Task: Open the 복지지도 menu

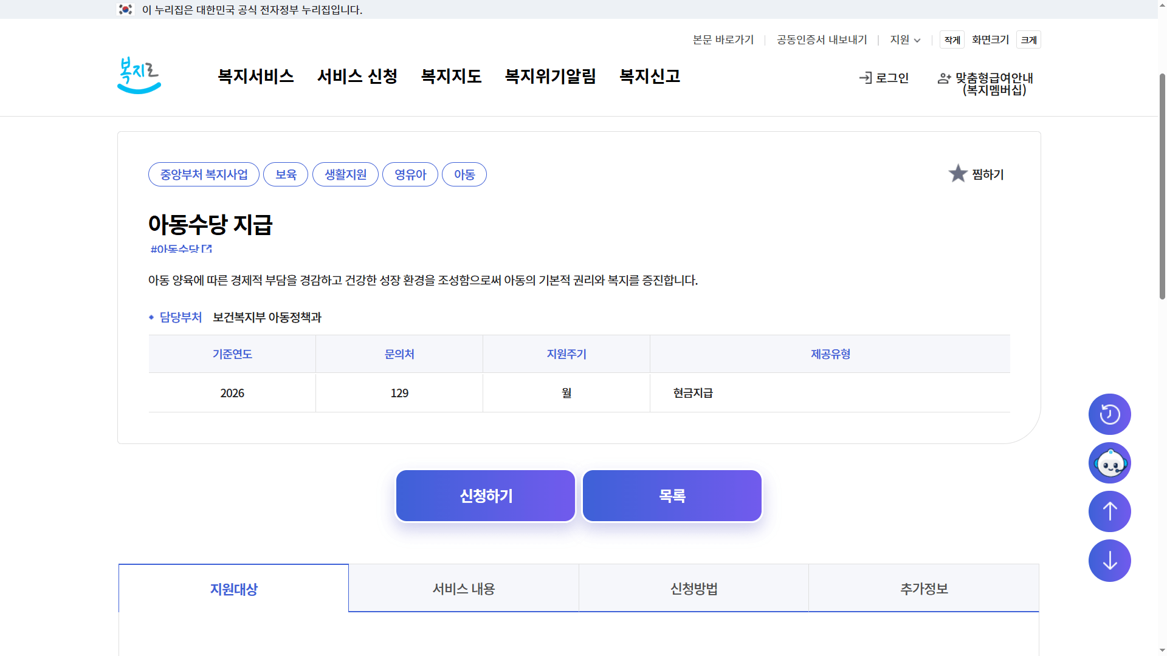Action: click(x=451, y=77)
